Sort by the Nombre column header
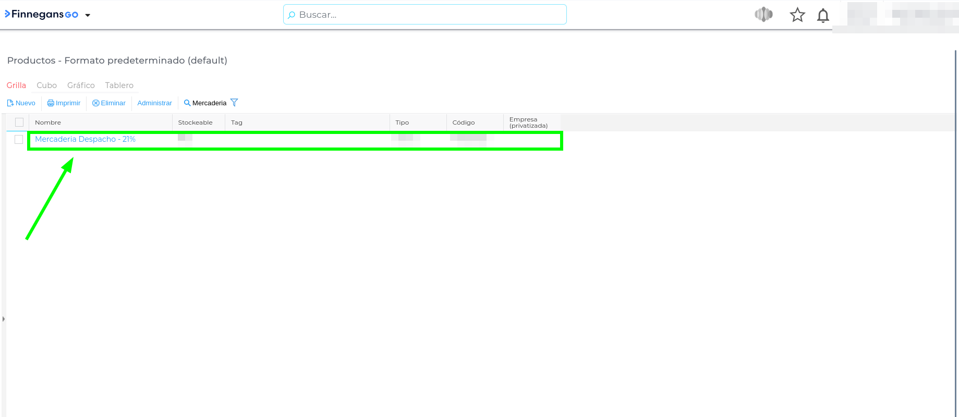This screenshot has height=417, width=959. pos(48,122)
